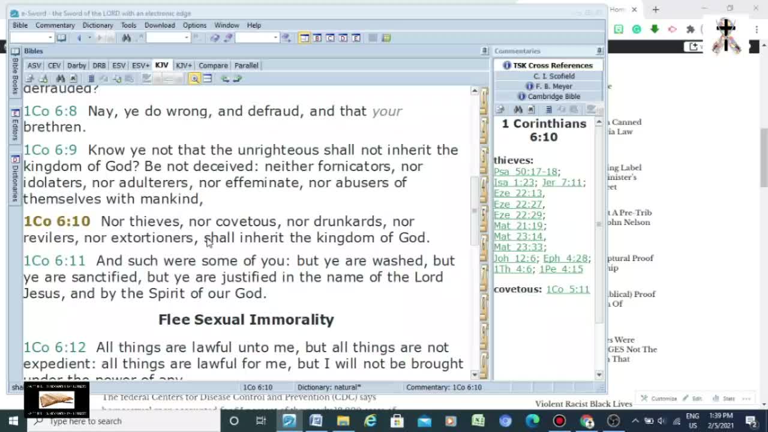Follow the 1Co 5:11 cross reference
The height and width of the screenshot is (432, 768).
(x=568, y=289)
